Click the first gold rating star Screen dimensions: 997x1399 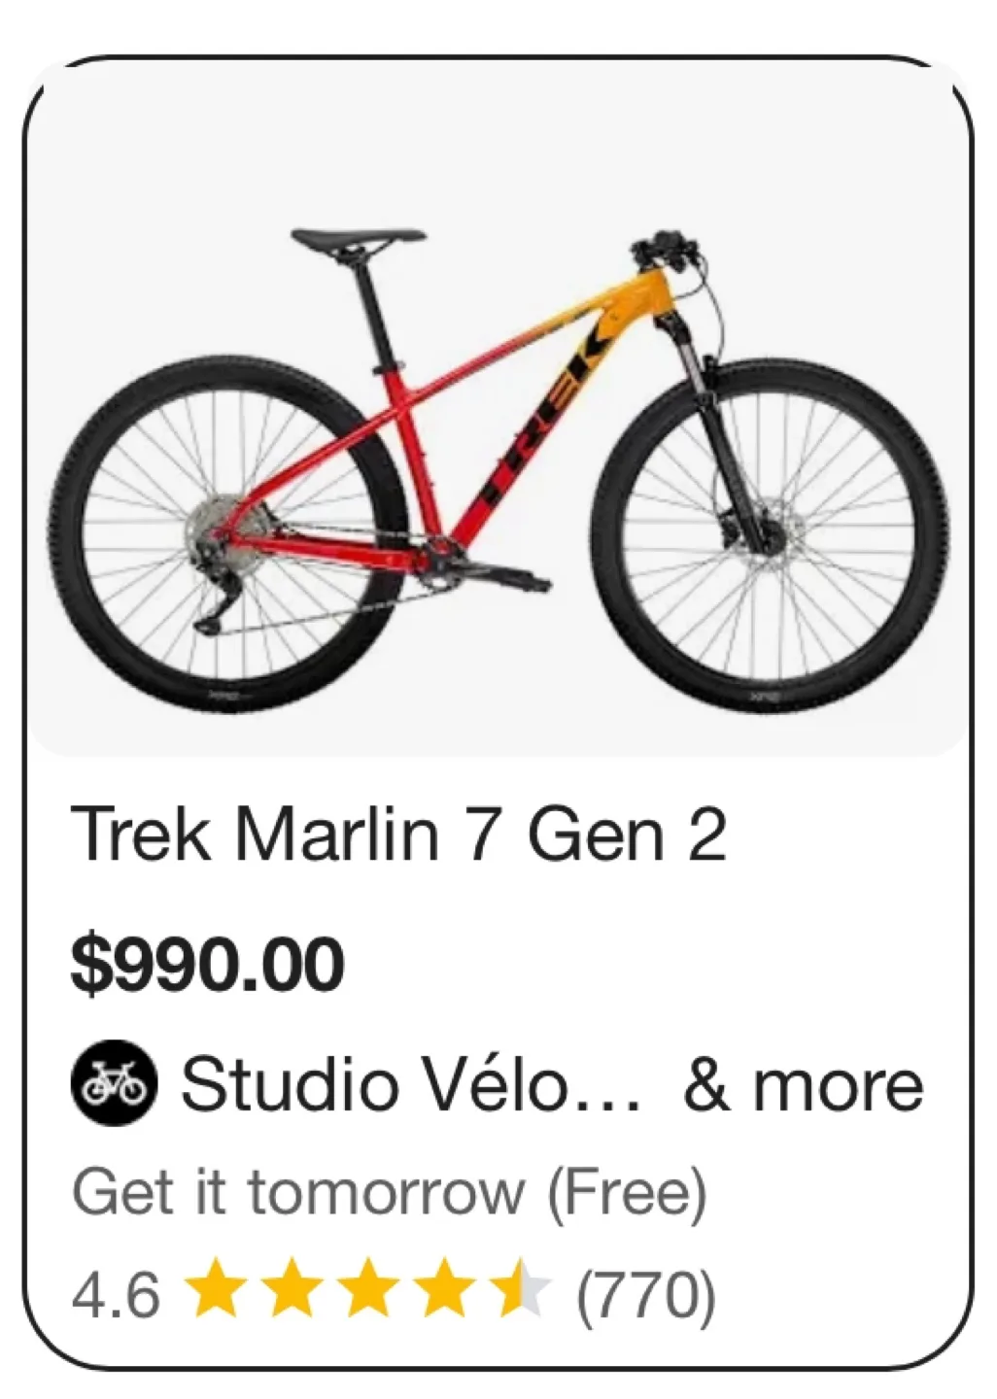[x=212, y=1291]
